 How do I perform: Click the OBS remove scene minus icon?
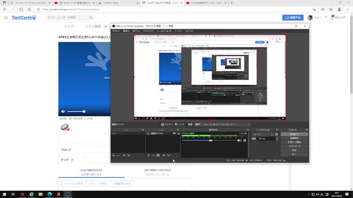coord(118,155)
